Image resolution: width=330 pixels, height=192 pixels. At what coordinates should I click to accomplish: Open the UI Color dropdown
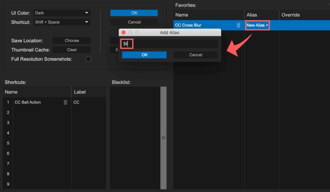pos(62,13)
